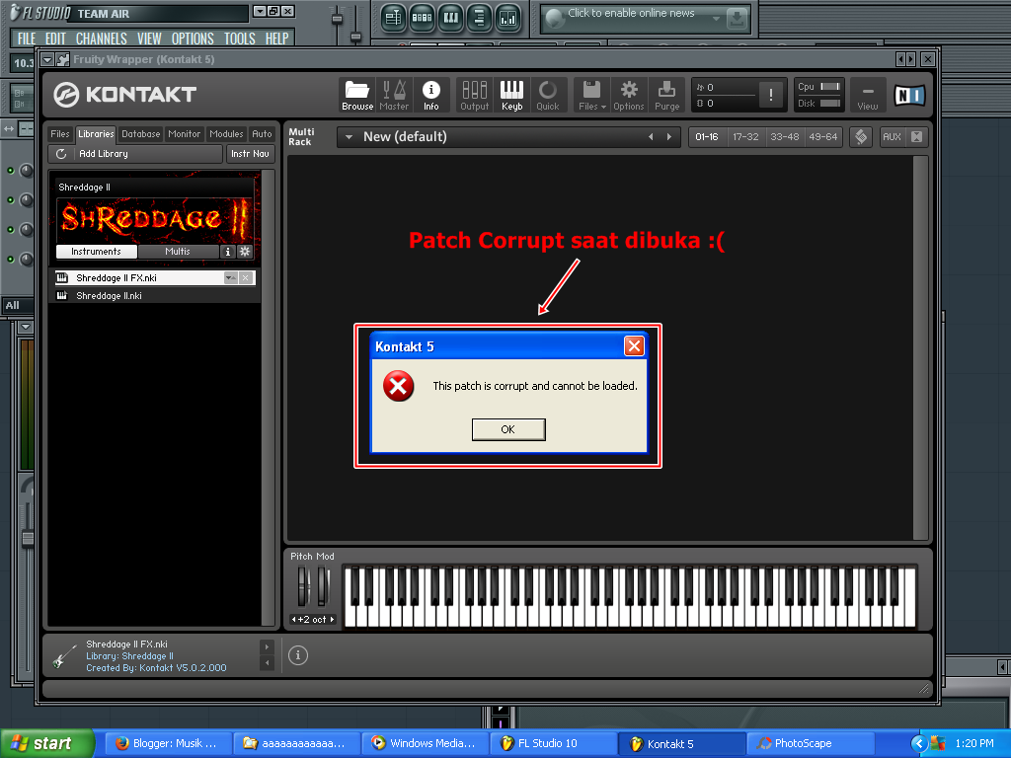Select rack page 17-32
1011x758 pixels.
click(x=745, y=136)
